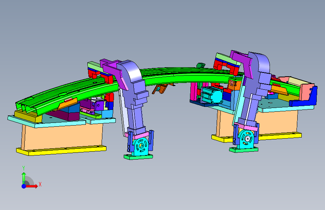The width and height of the screenshot is (325, 210).
Task: Select the cyan pneumatic cylinder
Action: click(x=213, y=95)
